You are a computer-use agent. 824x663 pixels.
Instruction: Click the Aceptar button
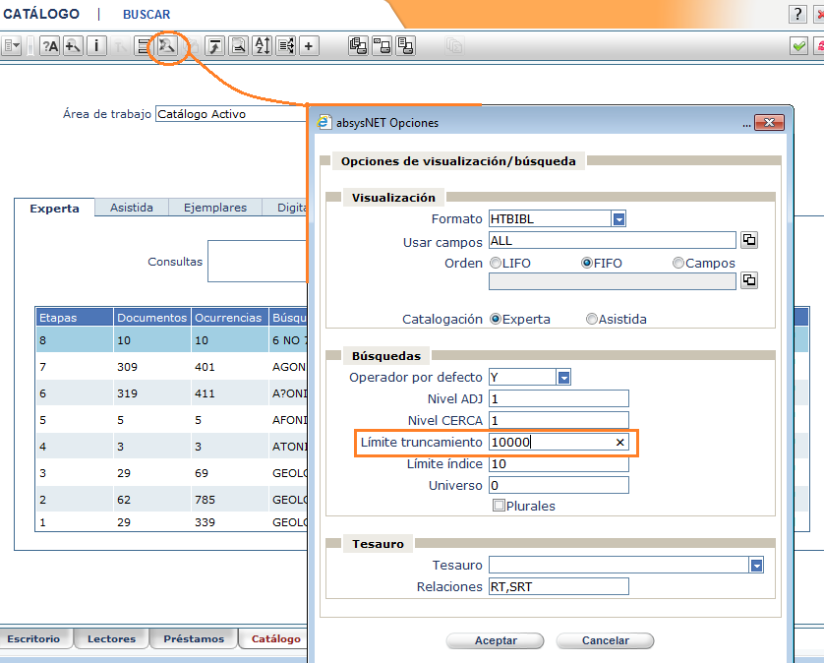point(496,640)
